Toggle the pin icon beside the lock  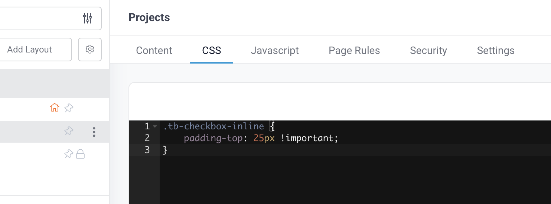coord(68,154)
